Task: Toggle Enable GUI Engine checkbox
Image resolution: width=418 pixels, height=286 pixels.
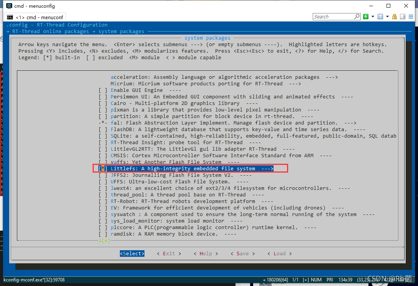Action: coord(103,90)
